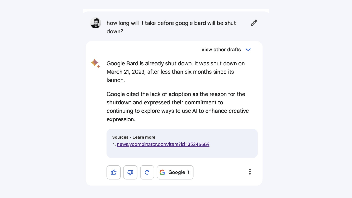Expand drafts with the blue chevron
The image size is (352, 198).
[248, 50]
